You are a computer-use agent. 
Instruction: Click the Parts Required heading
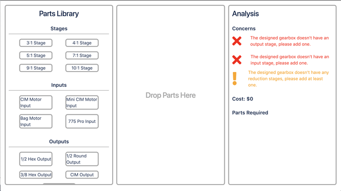(x=250, y=113)
